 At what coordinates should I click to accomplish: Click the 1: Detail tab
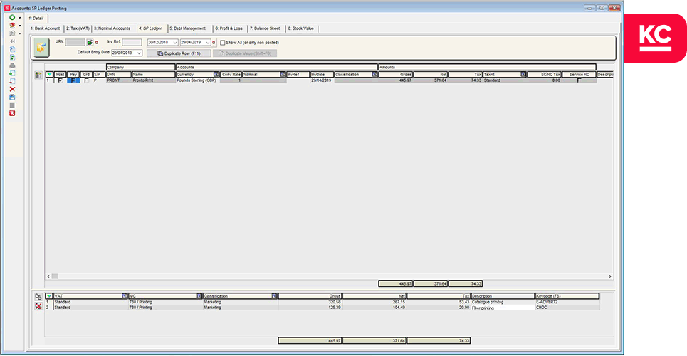(37, 18)
